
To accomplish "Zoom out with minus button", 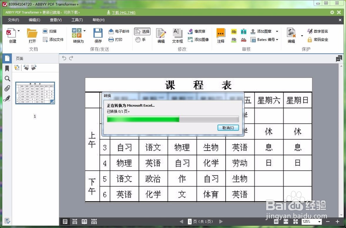I will (x=328, y=221).
